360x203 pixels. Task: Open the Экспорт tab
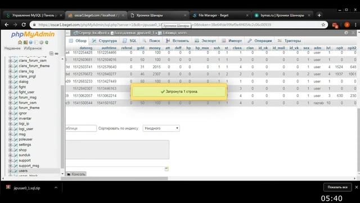[205, 41]
